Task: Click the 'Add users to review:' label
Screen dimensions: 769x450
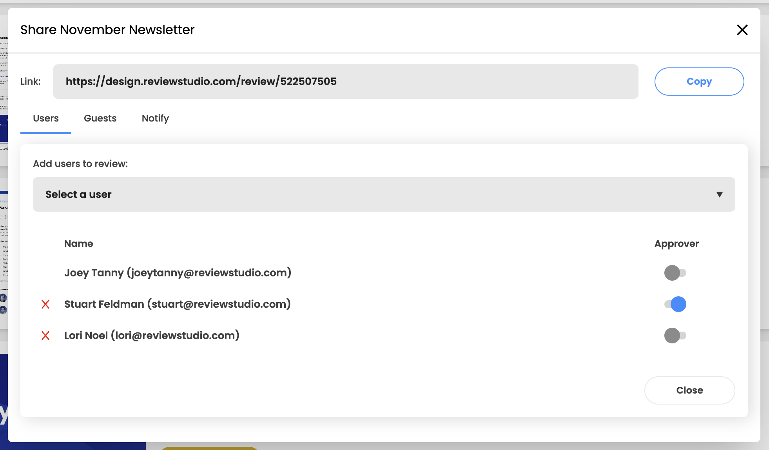Action: (x=80, y=164)
